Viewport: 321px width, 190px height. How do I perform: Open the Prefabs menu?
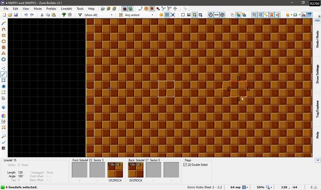(x=51, y=8)
